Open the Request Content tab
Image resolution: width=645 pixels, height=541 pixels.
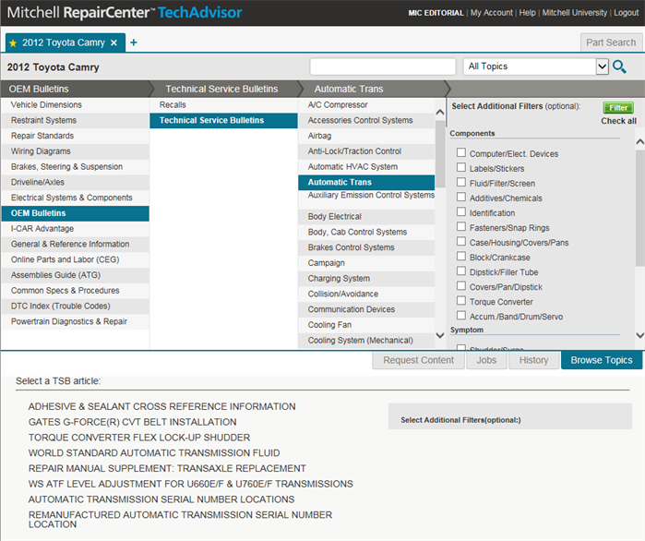pos(418,360)
